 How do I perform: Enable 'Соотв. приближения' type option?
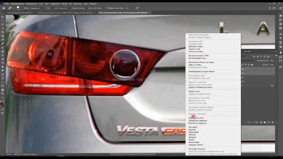tap(95, 8)
